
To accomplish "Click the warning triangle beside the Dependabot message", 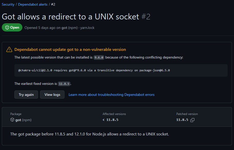I will [x=9, y=50].
